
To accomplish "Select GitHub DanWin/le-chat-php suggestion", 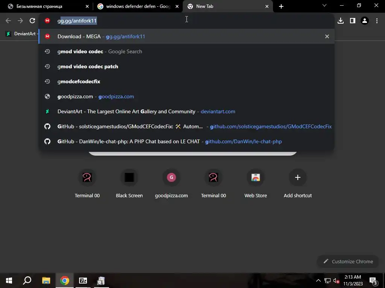I will (x=186, y=141).
